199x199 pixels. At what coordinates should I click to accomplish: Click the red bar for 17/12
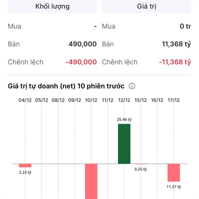(x=173, y=172)
